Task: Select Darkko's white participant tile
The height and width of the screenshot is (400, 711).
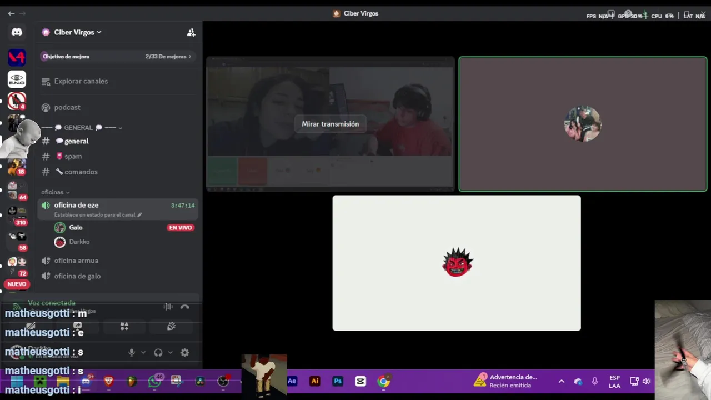Action: [x=457, y=263]
